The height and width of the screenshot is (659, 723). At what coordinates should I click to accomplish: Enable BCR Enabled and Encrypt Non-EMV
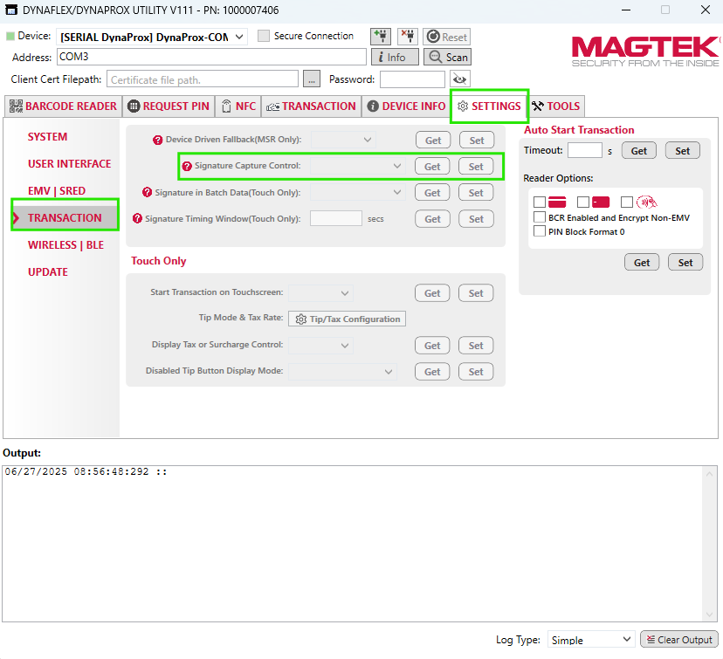(x=540, y=217)
